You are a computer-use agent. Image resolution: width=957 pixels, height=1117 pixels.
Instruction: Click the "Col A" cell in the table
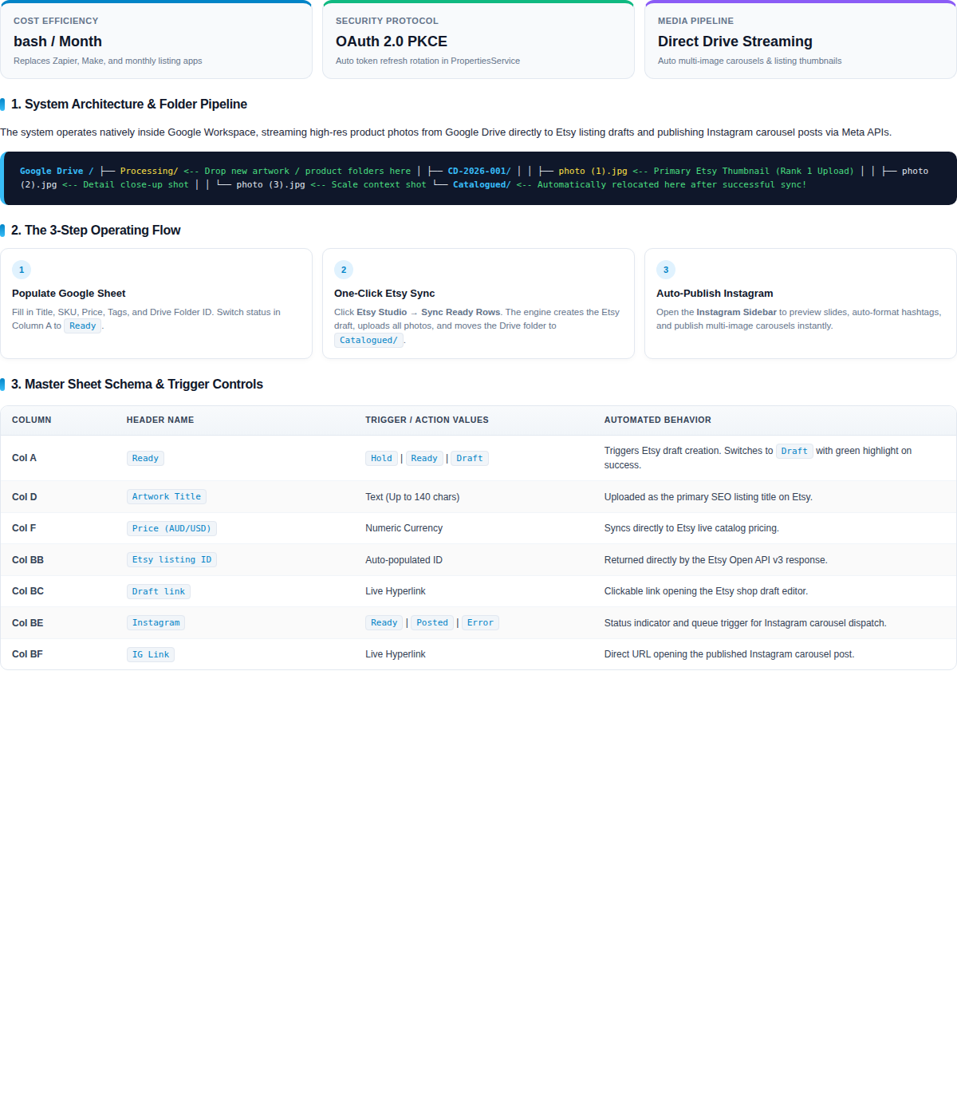click(24, 458)
